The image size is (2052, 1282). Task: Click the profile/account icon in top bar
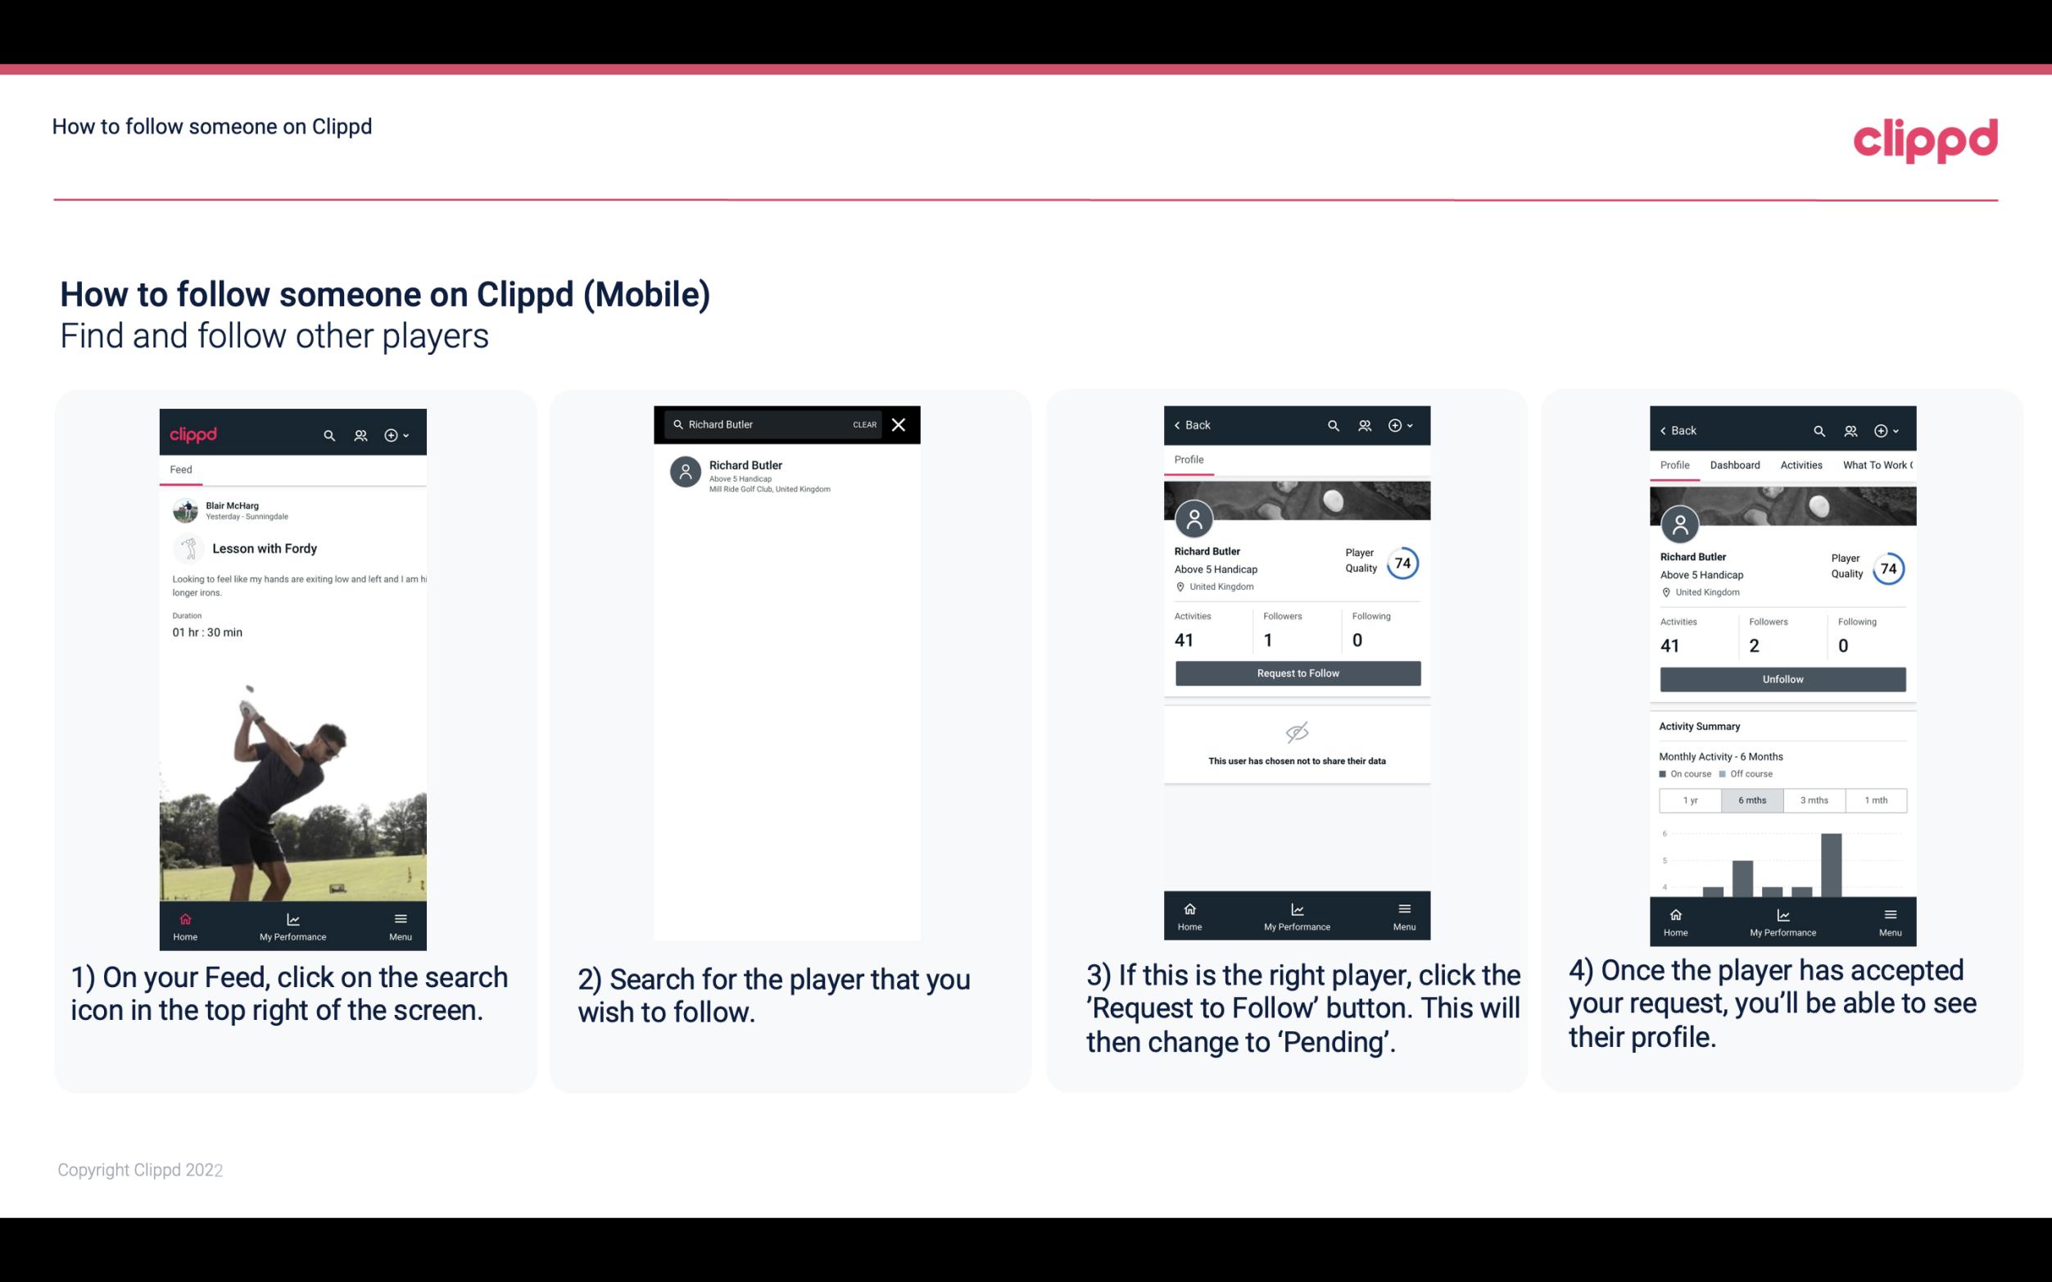360,434
